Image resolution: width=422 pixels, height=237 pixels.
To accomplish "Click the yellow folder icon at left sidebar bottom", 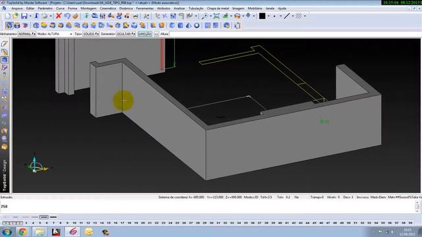I will click(5, 147).
